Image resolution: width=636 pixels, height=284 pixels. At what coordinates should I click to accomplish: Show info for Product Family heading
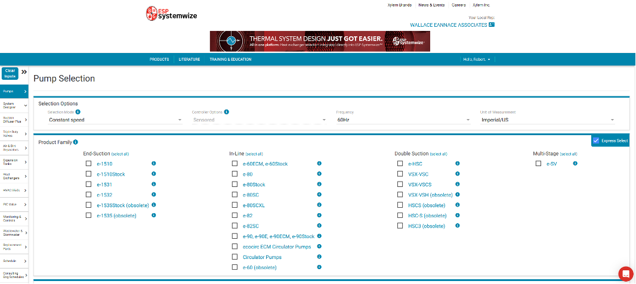coord(76,142)
